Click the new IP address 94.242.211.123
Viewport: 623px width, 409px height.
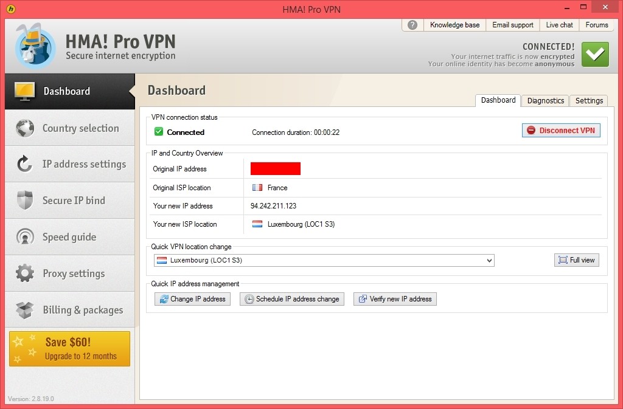(x=273, y=206)
